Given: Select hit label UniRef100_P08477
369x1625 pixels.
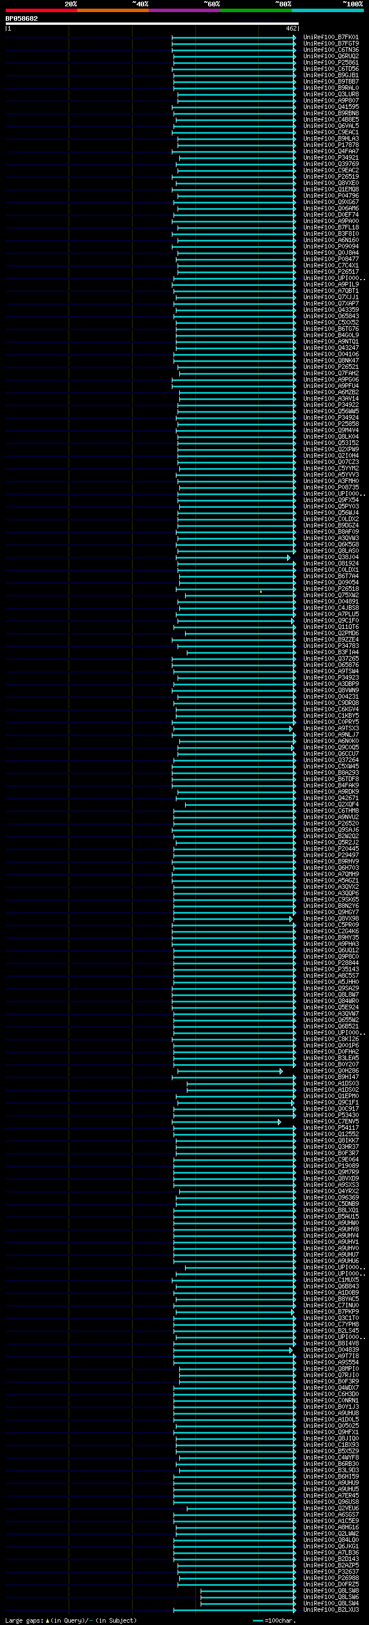Looking at the screenshot, I should [331, 259].
